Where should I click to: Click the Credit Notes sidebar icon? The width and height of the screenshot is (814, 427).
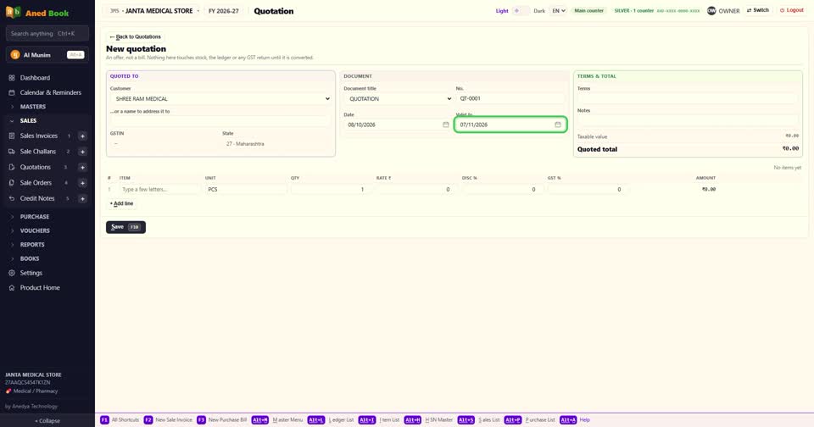[x=11, y=198]
